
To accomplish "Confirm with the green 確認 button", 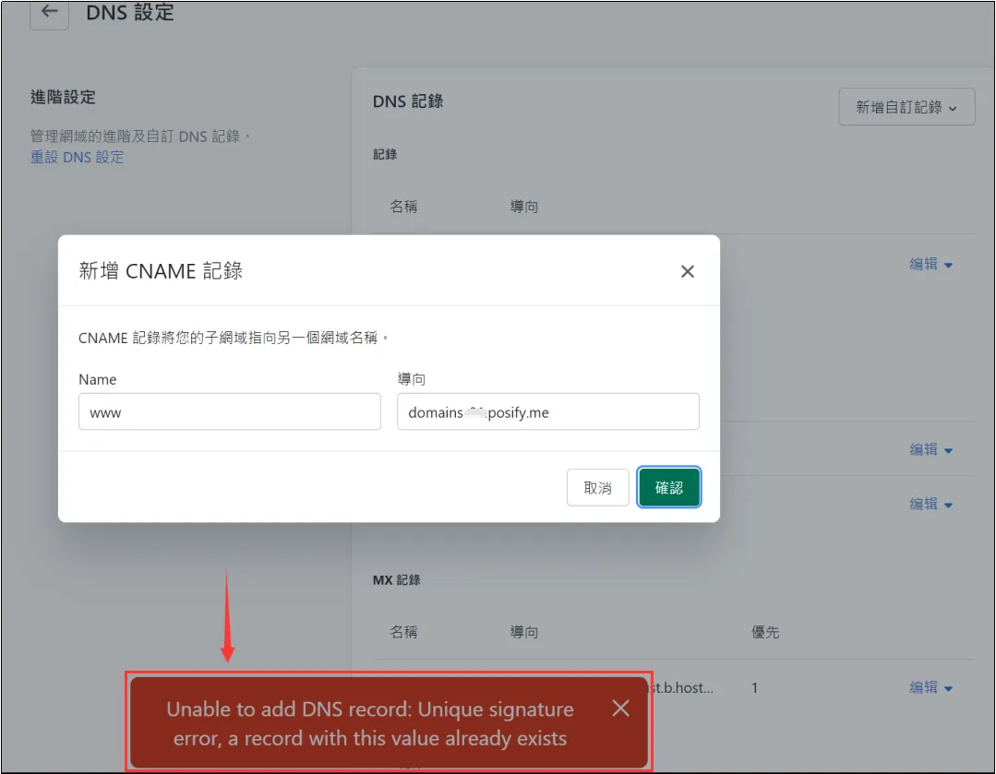I will (668, 487).
